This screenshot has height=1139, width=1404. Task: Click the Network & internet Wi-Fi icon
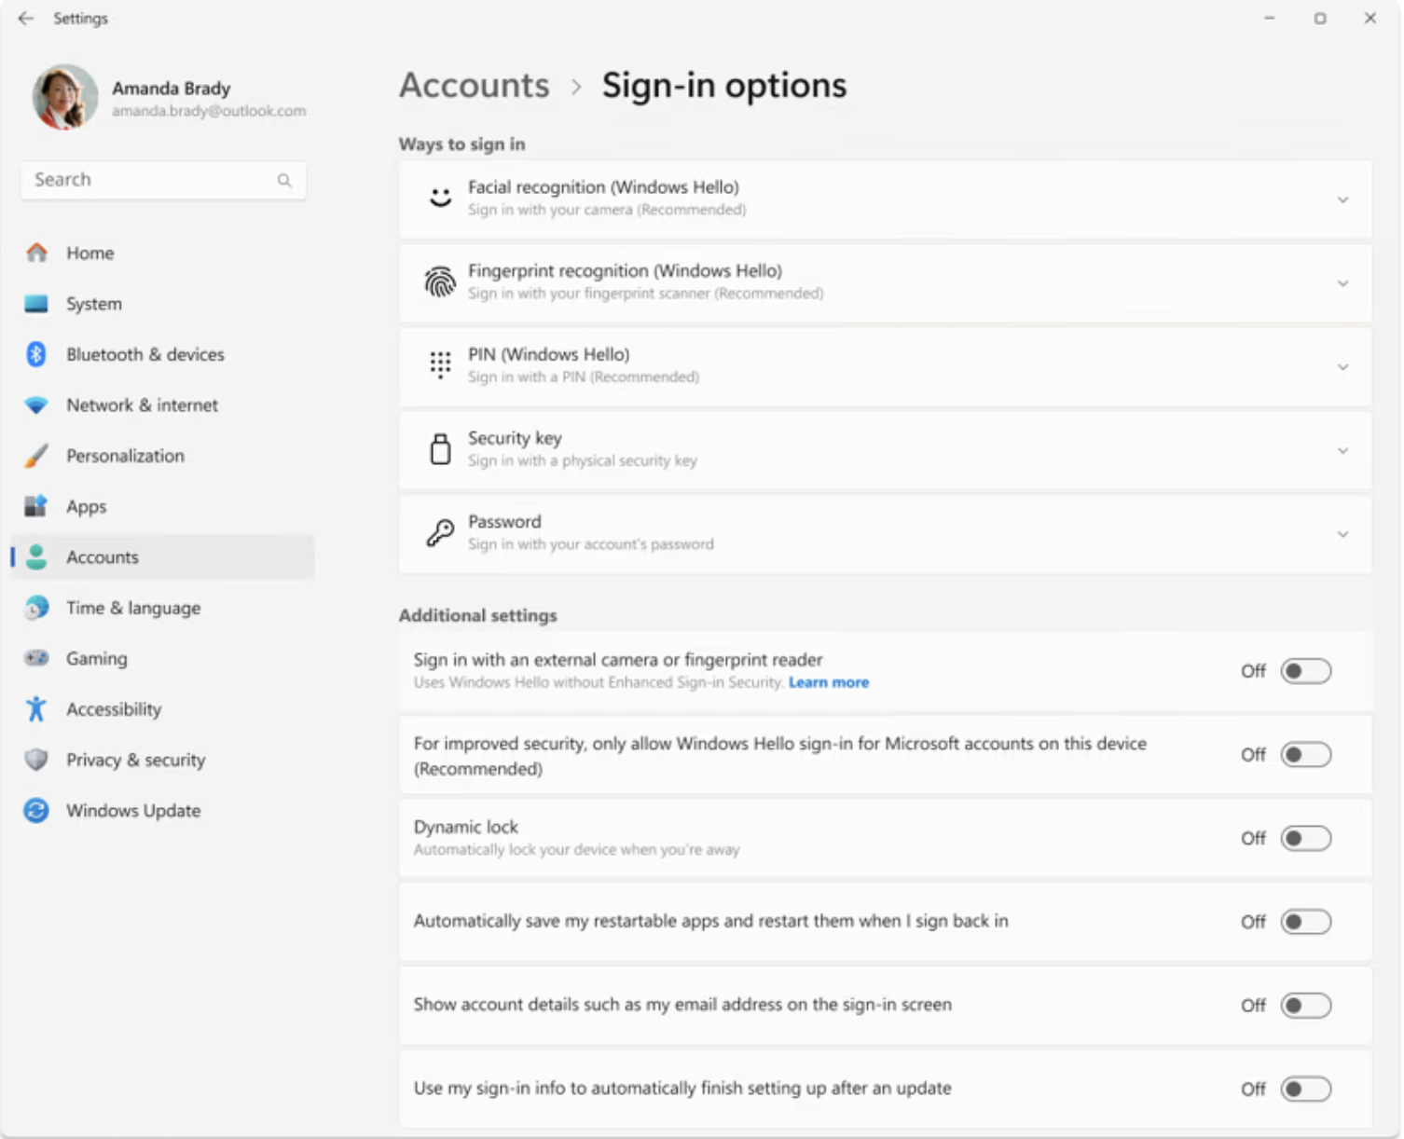coord(36,405)
